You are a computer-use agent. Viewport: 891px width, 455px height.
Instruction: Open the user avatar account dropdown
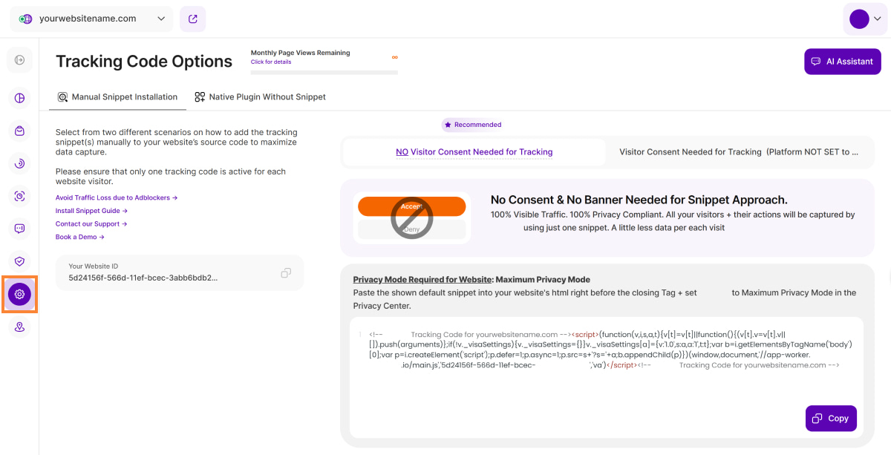point(866,19)
